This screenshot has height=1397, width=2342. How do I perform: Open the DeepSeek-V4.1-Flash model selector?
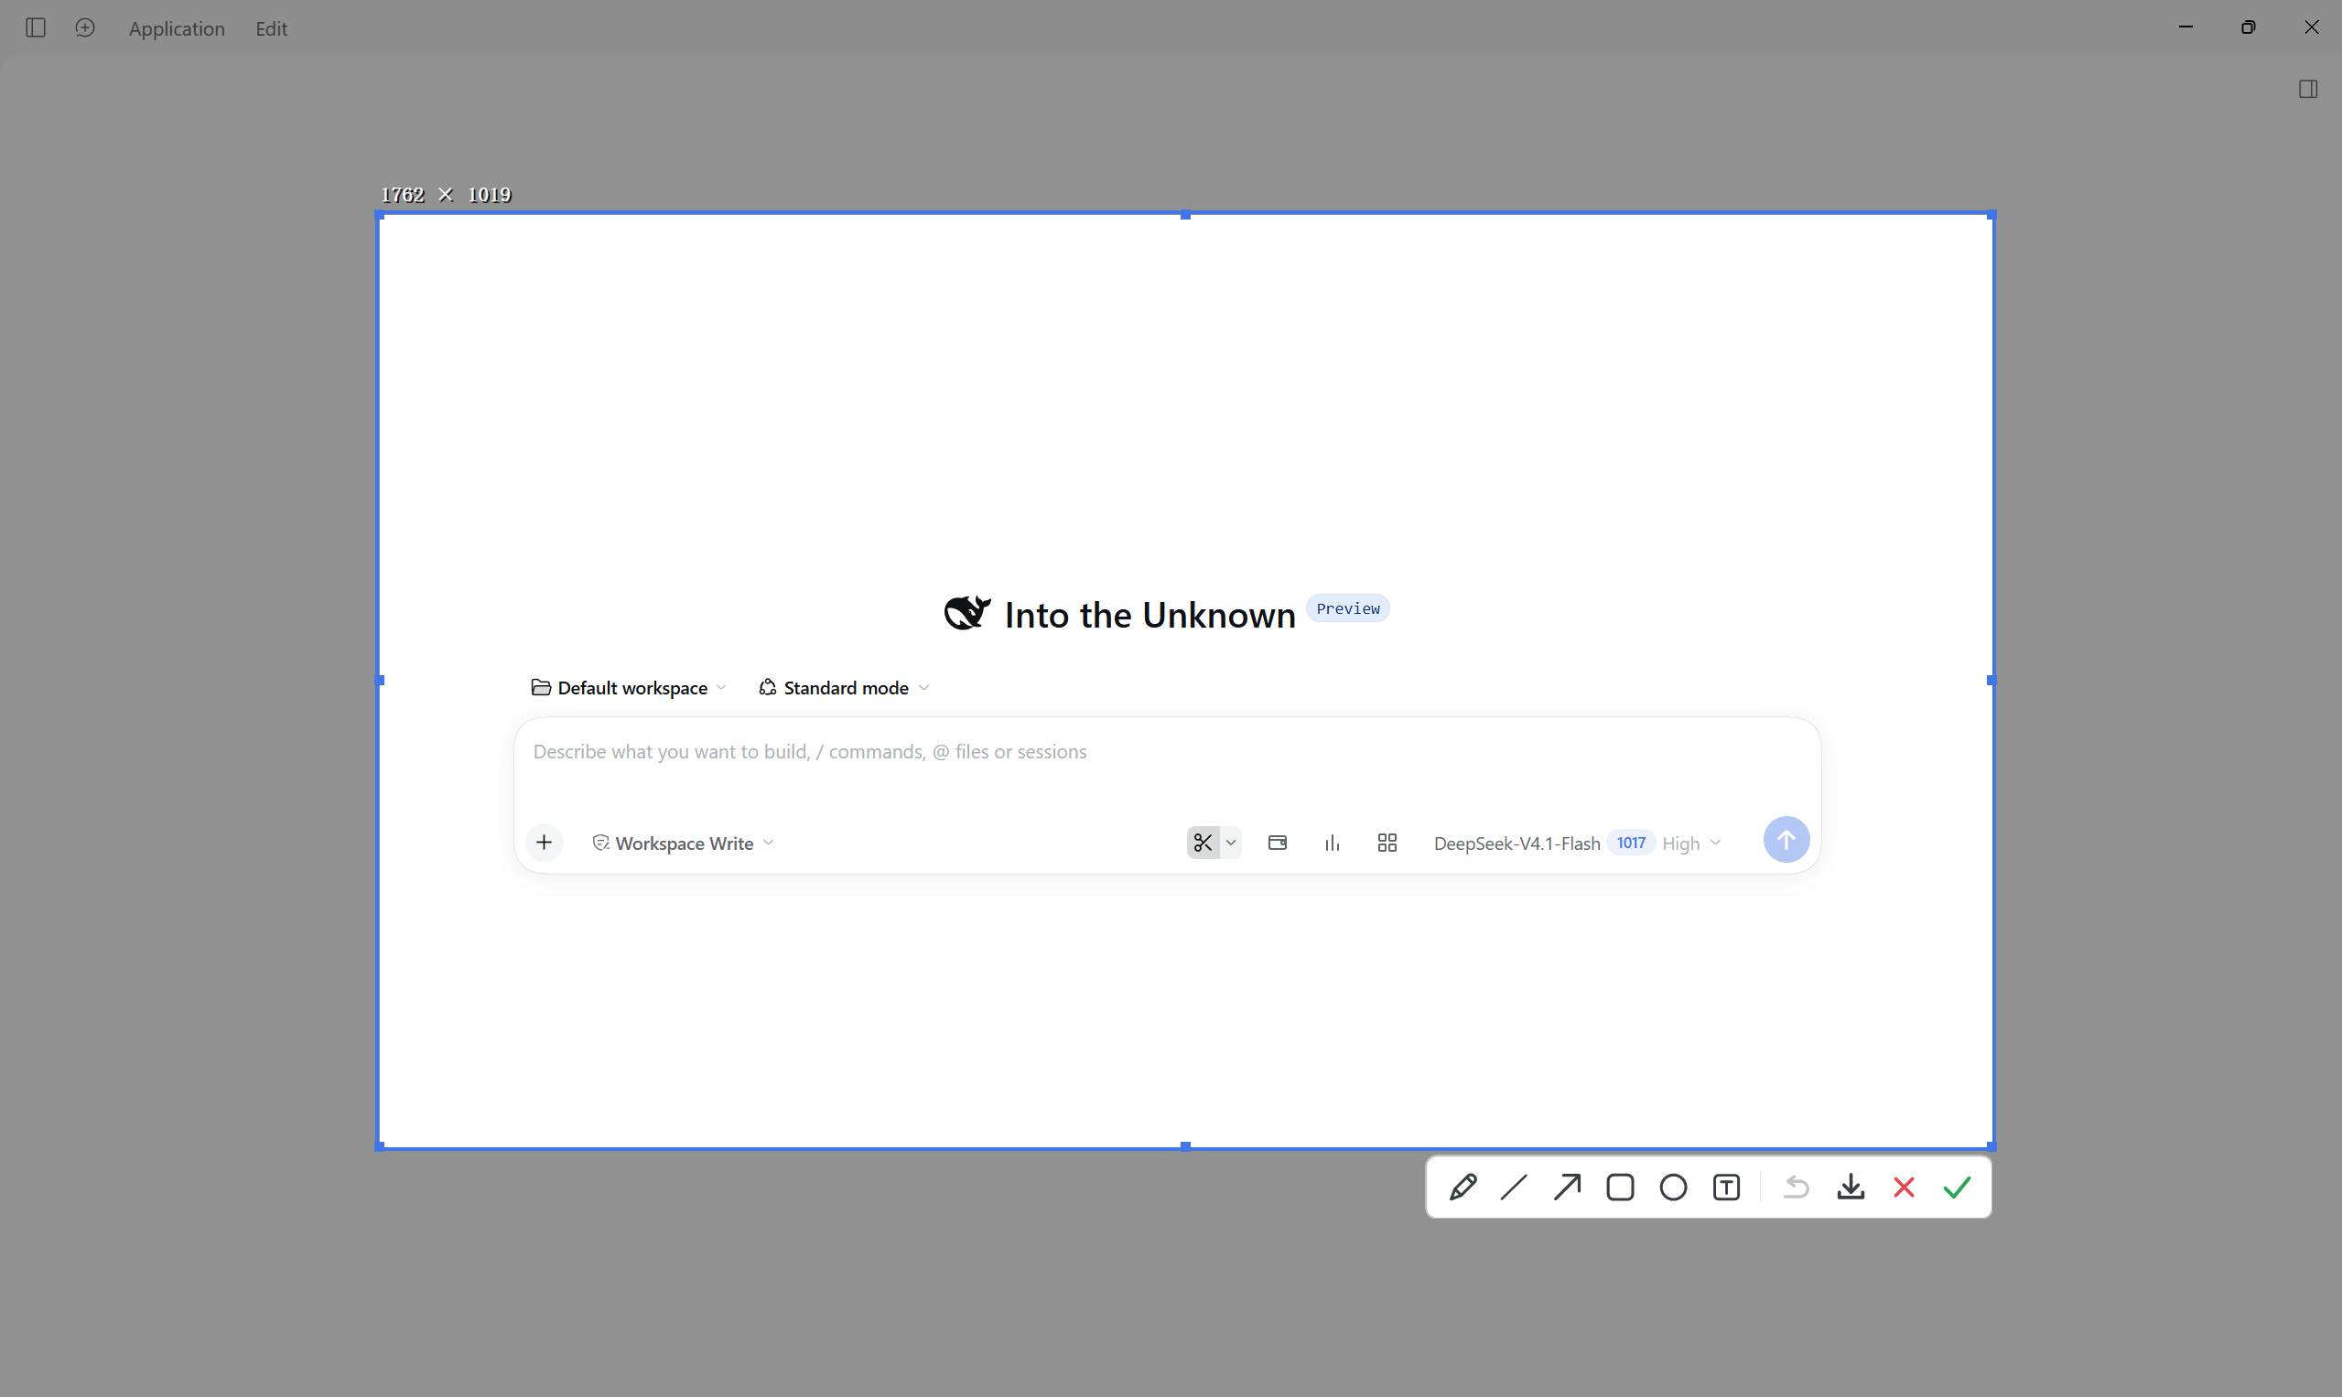1517,844
